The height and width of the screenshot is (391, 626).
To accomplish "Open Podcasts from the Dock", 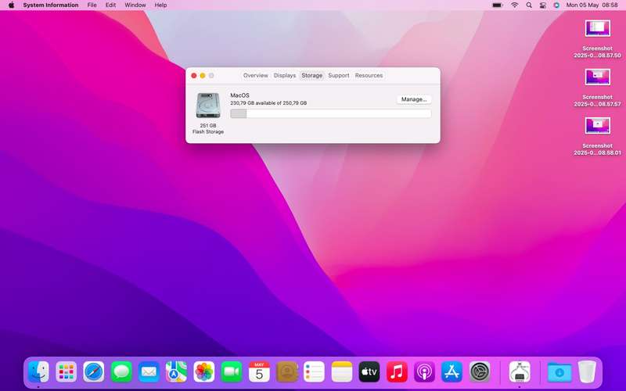I will [424, 372].
